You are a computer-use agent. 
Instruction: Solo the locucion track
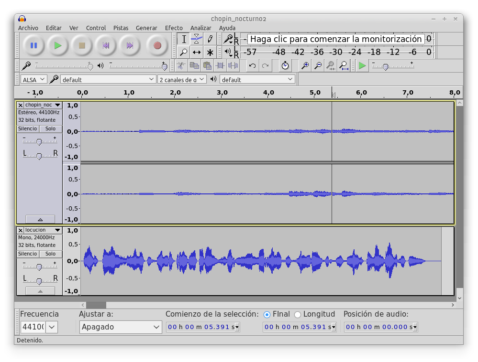(51, 254)
